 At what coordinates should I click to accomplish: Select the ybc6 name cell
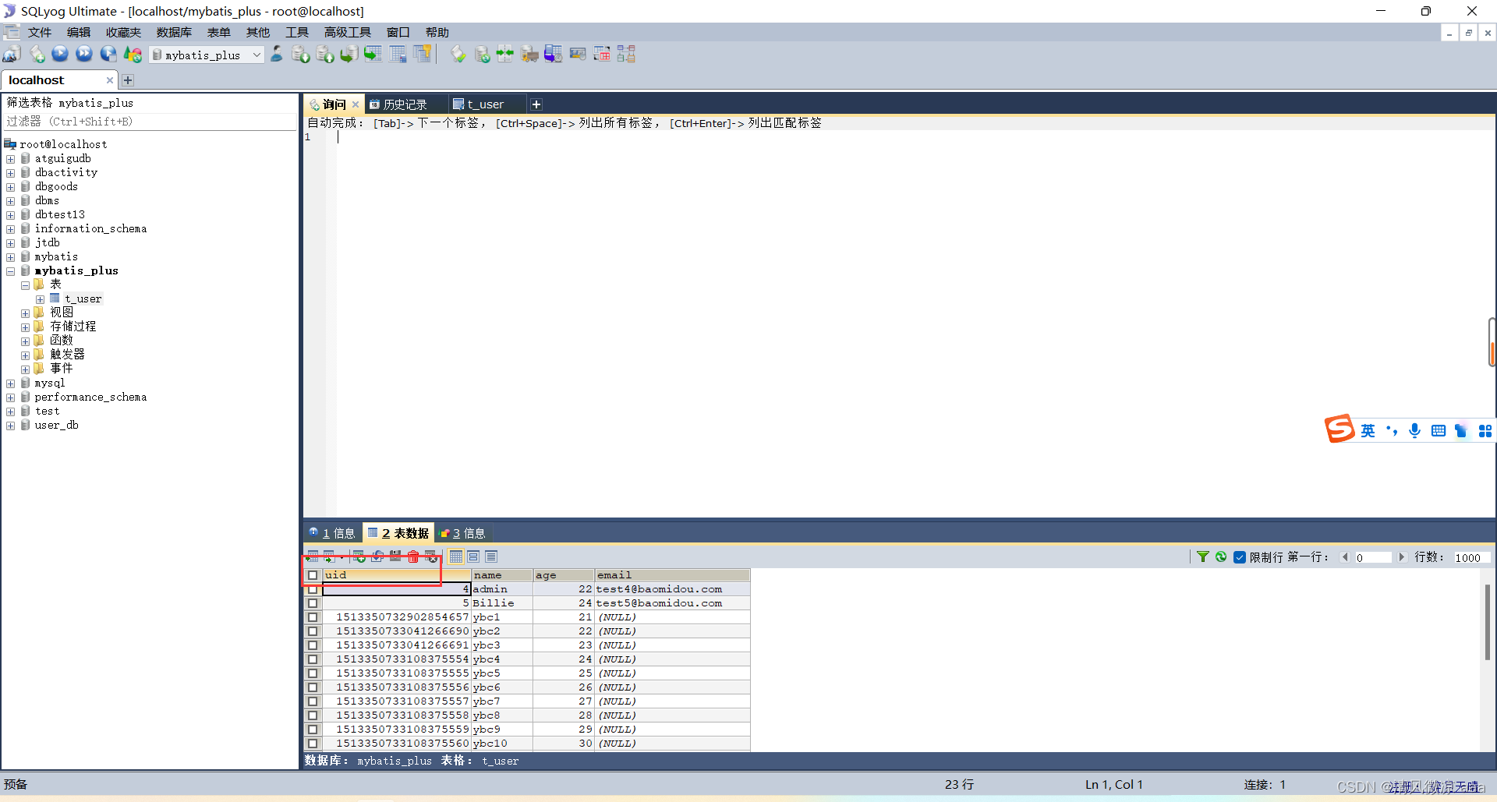(x=502, y=687)
